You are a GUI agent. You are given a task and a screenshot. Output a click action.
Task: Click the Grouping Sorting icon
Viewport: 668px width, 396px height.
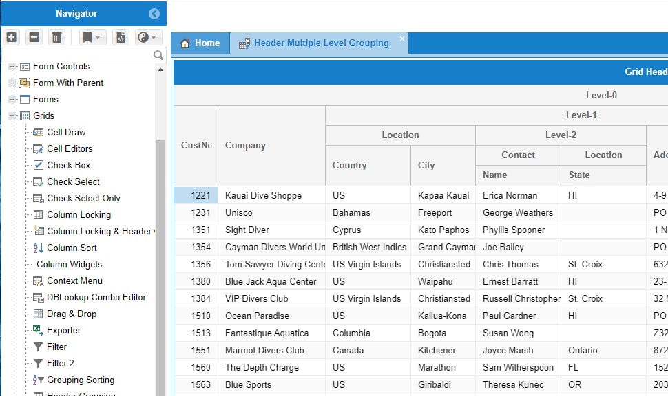(39, 379)
